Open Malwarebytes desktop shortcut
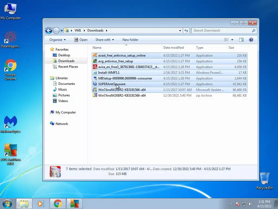Image resolution: width=278 pixels, height=209 pixels. tap(11, 124)
